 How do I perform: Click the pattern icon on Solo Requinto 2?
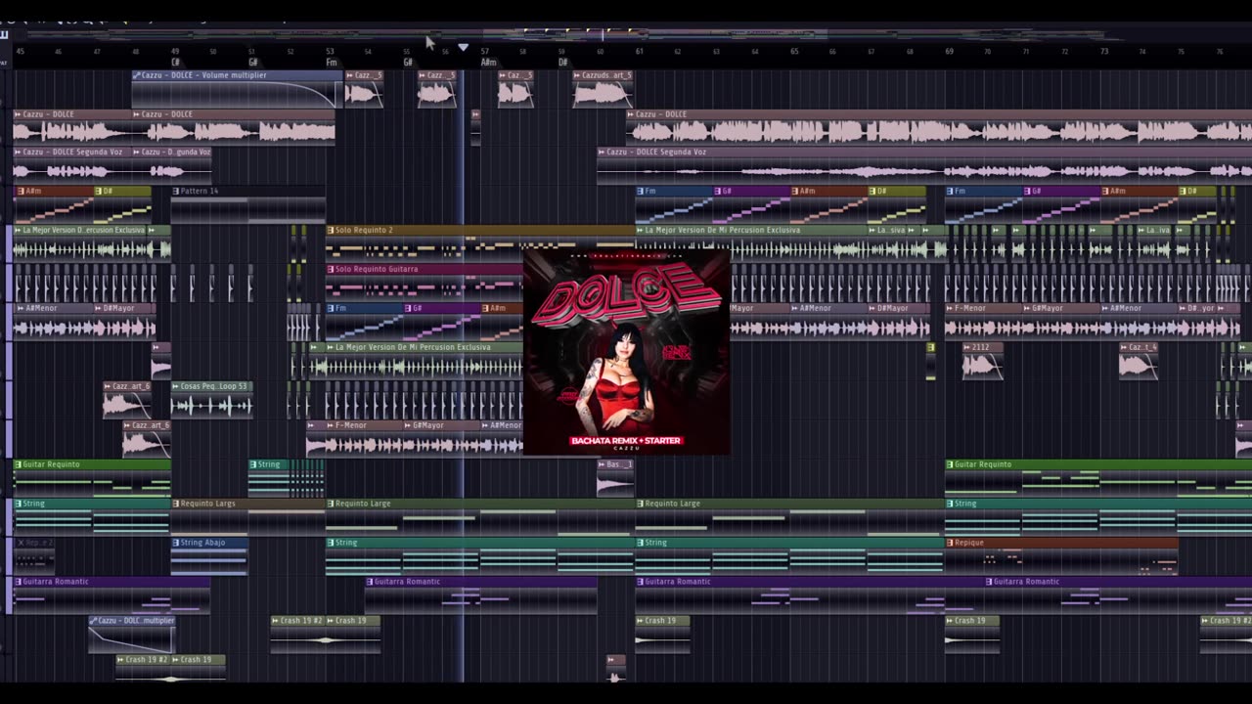(331, 230)
